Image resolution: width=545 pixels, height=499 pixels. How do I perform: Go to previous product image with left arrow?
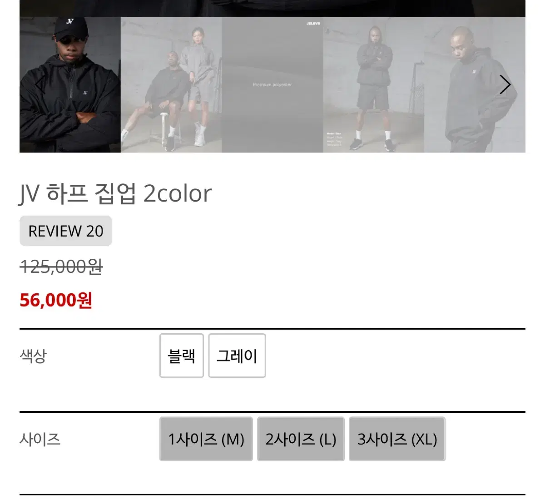(40, 85)
